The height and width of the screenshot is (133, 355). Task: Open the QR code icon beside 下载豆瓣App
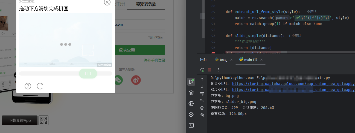click(43, 120)
